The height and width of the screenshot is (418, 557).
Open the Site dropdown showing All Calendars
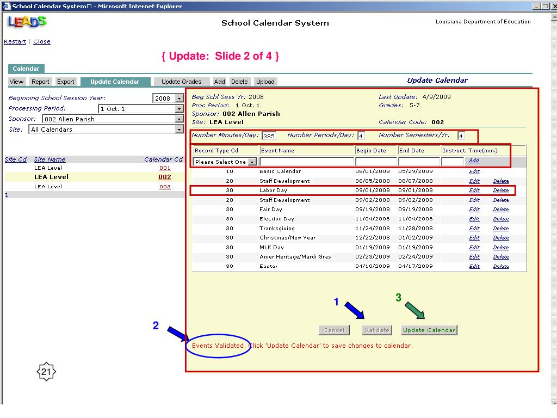(180, 130)
